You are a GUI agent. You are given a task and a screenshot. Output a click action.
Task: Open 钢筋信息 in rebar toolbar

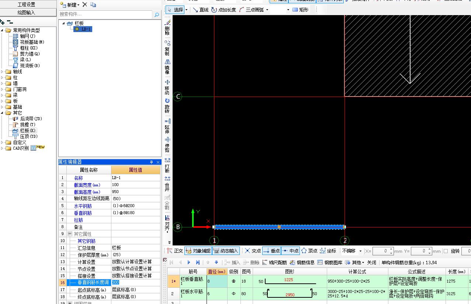pos(302,262)
